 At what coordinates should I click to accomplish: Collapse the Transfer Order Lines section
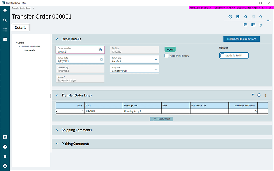tap(57, 95)
